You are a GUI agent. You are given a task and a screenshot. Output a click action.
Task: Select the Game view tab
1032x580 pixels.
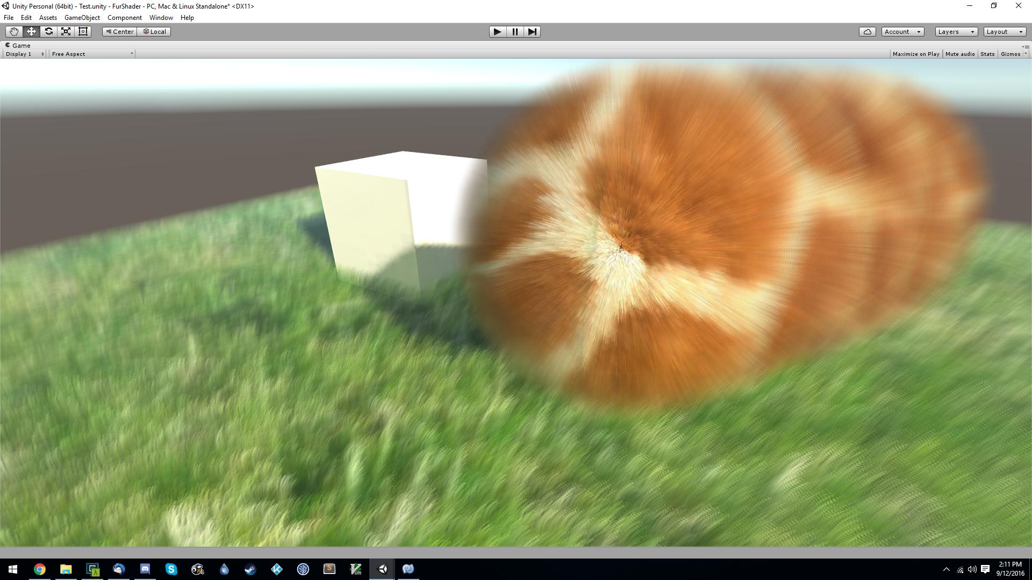pyautogui.click(x=20, y=45)
